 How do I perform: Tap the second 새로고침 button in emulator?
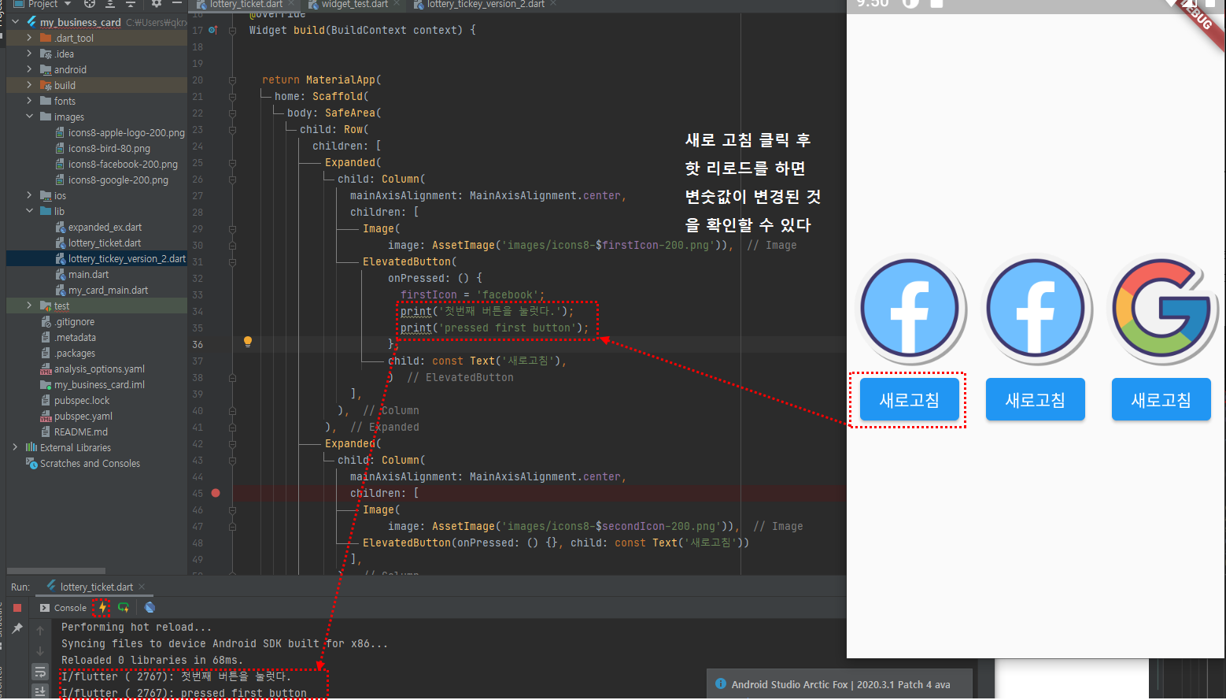coord(1036,399)
